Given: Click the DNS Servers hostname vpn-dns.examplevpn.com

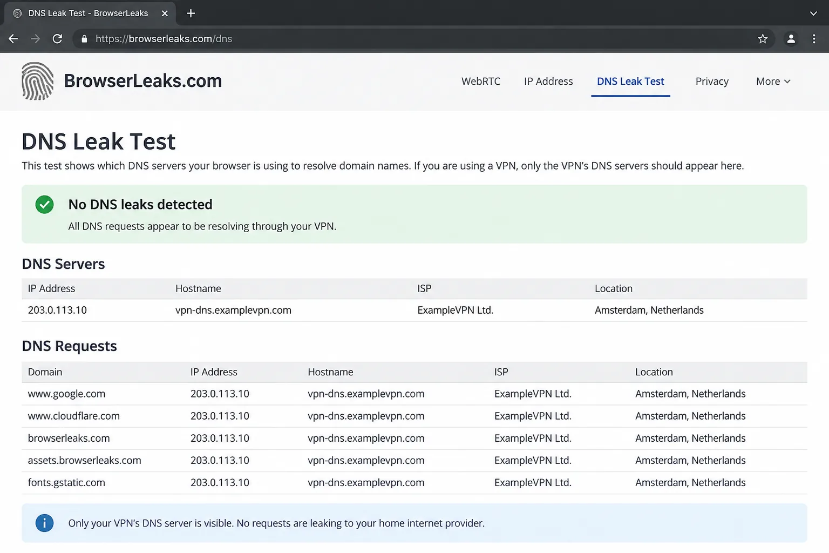Looking at the screenshot, I should tap(233, 310).
